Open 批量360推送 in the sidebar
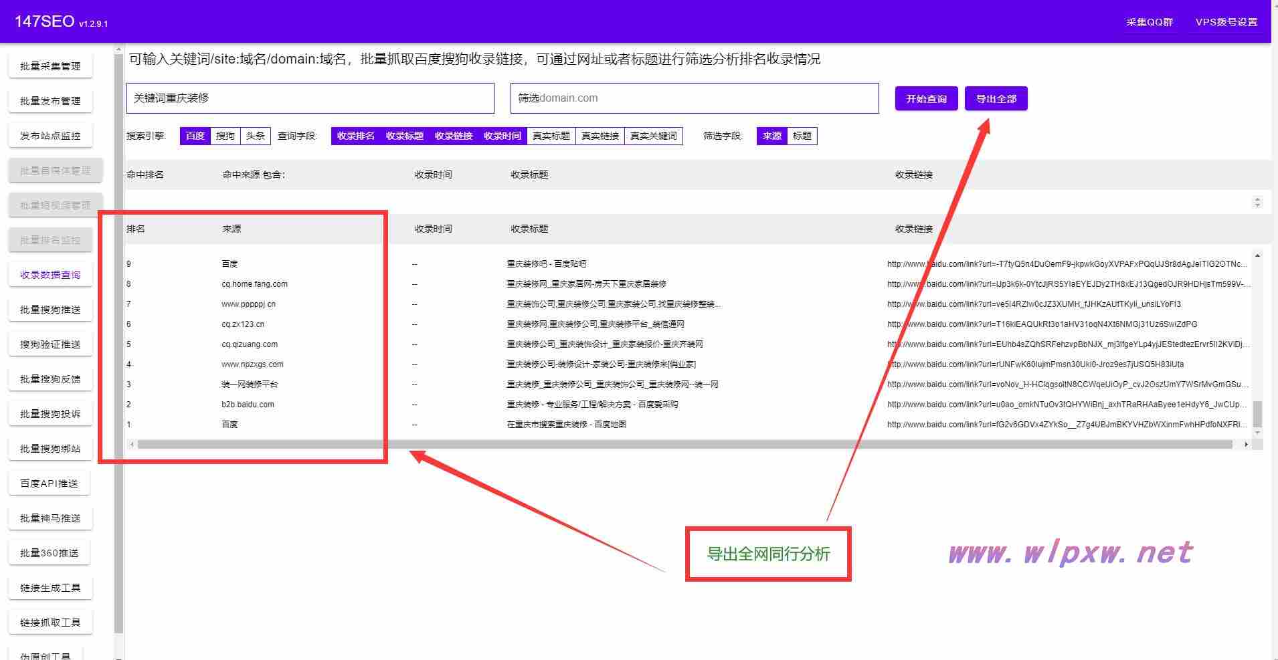Image resolution: width=1278 pixels, height=660 pixels. [50, 553]
